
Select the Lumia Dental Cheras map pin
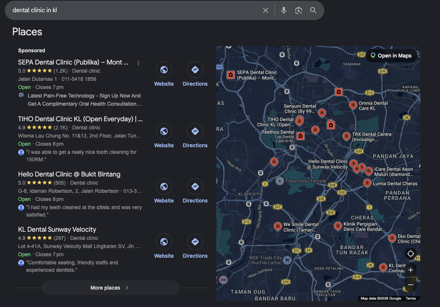point(367,183)
